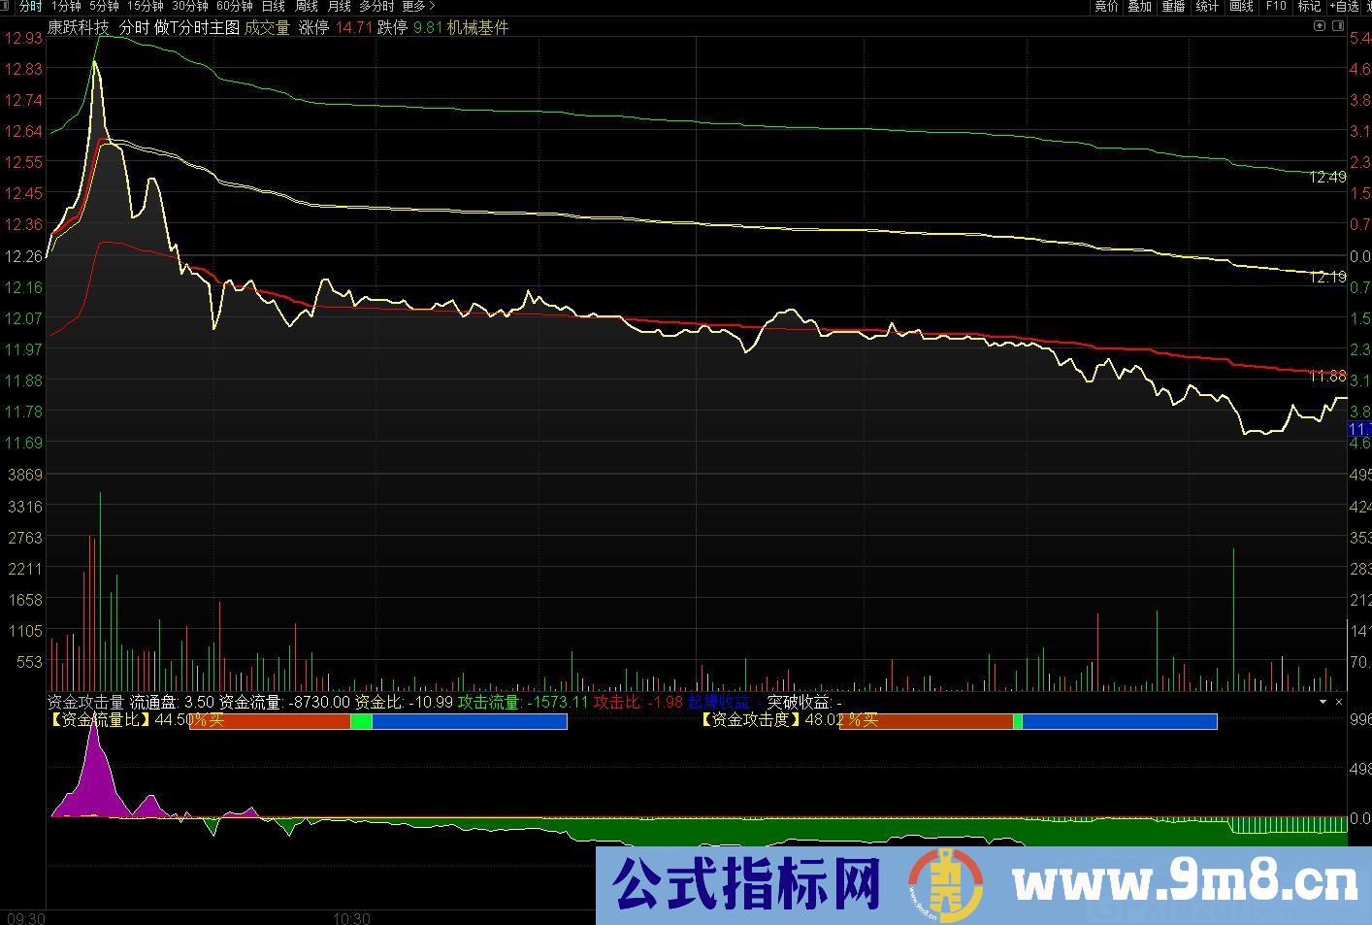Image resolution: width=1372 pixels, height=925 pixels.
Task: Click the 竞价 auction button
Action: 1106,7
